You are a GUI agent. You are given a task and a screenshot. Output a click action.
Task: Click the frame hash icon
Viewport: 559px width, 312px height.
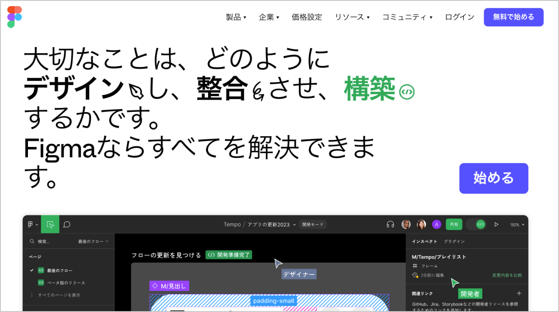click(415, 266)
